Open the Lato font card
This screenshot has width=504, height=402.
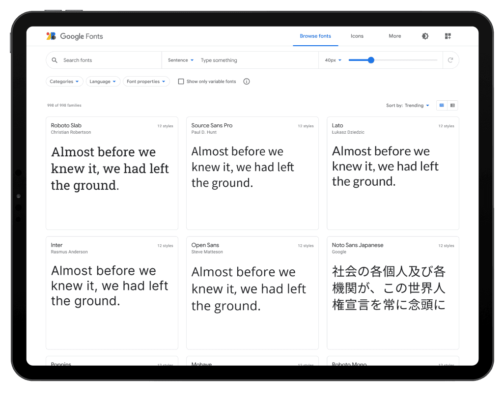393,173
